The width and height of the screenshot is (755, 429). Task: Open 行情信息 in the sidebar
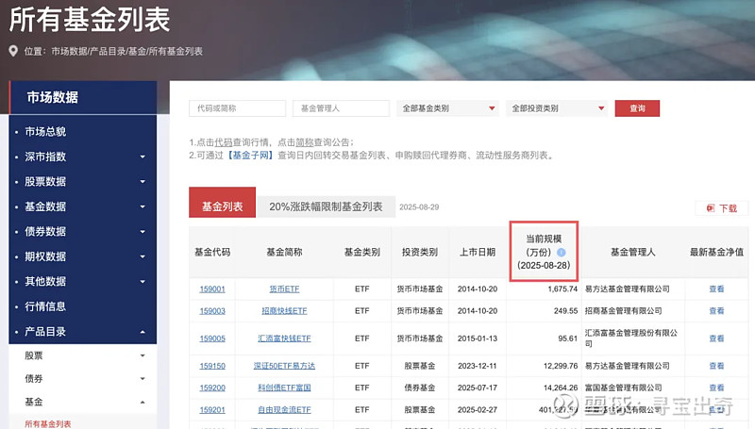click(x=45, y=306)
